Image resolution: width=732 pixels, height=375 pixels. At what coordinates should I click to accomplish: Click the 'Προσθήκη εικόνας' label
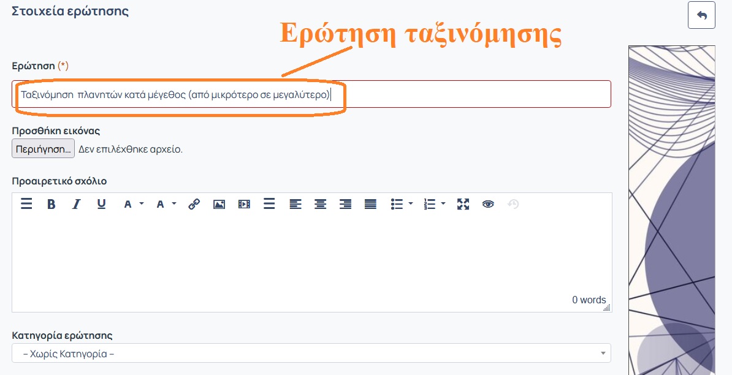(56, 131)
